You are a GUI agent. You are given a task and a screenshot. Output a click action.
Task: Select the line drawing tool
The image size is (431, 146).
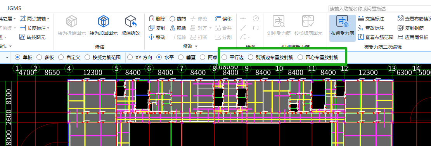(x=243, y=28)
